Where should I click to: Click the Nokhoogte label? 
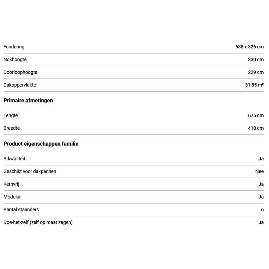[x=15, y=60]
